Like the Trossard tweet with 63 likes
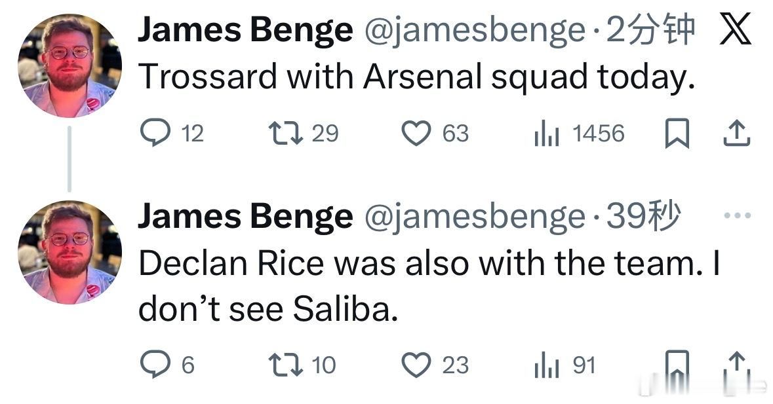Image resolution: width=773 pixels, height=404 pixels. point(415,134)
